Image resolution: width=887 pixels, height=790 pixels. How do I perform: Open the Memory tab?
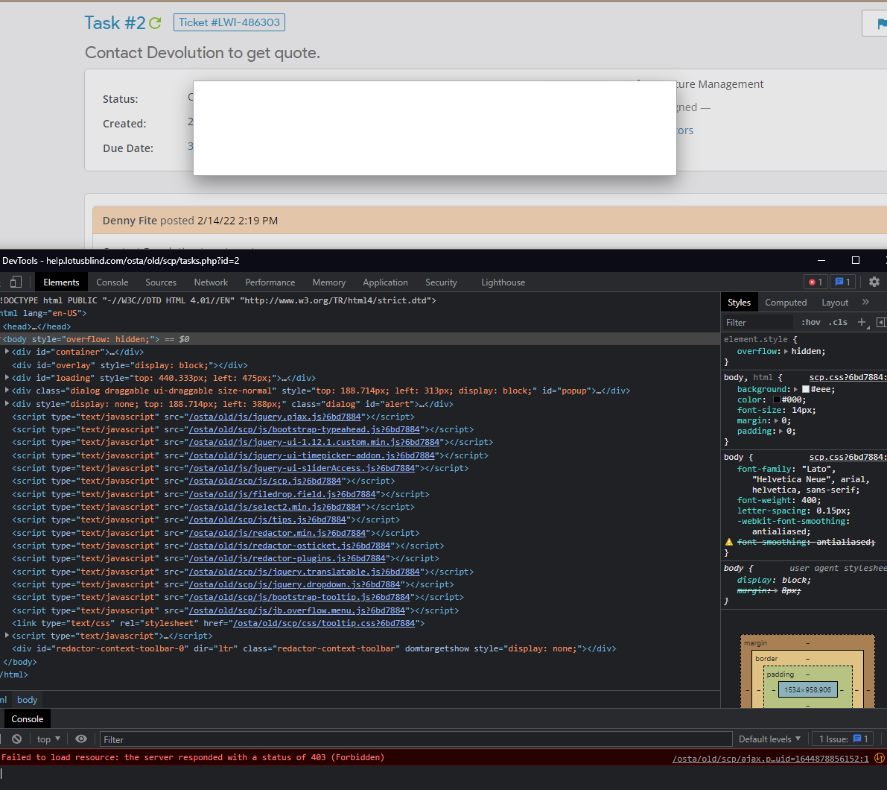tap(328, 282)
